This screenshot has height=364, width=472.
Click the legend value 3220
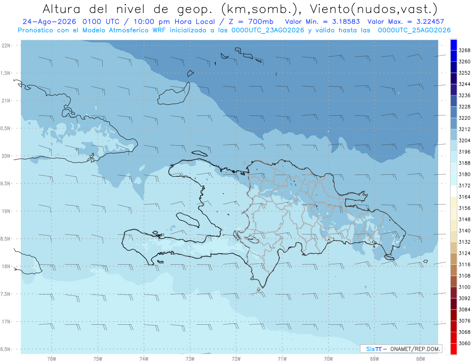464,118
